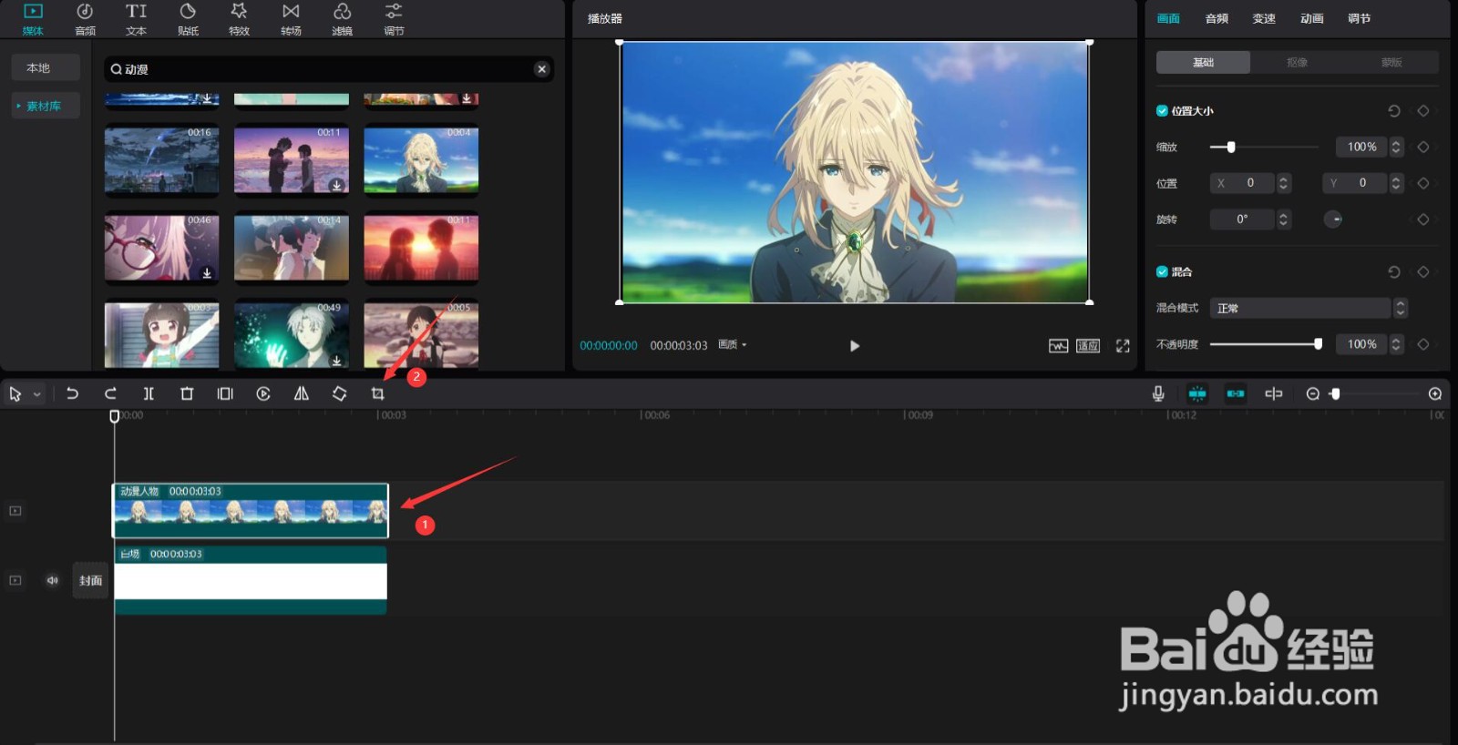Toggle the 混合 checkbox
This screenshot has height=745, width=1458.
coord(1162,271)
